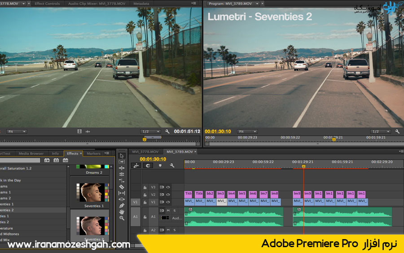Select the Zoom magnifier tool
Viewport: 404px width, 253px height.
tap(122, 218)
